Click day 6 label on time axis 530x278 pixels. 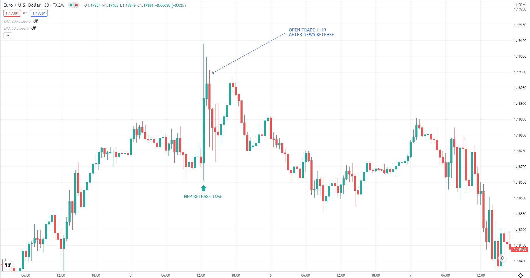(271, 275)
